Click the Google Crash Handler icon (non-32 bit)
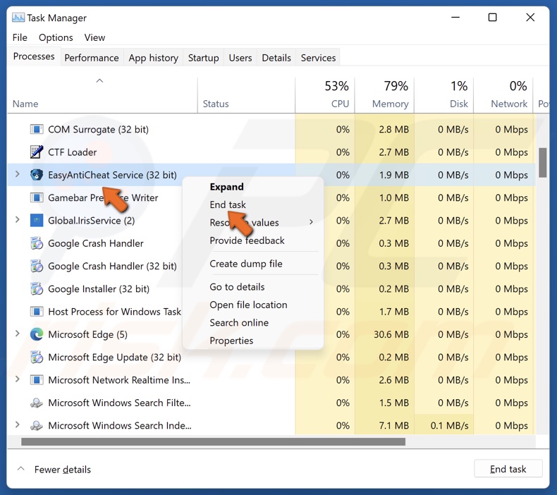557x495 pixels. (37, 243)
